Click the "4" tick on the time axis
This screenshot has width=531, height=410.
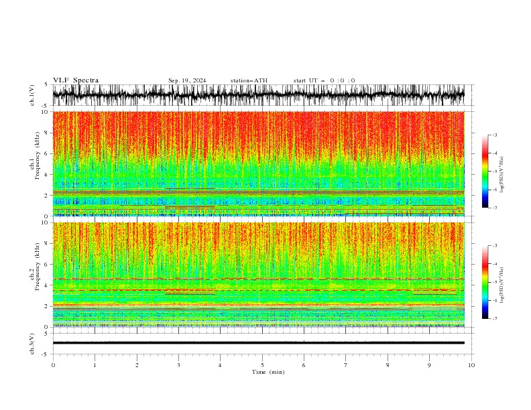(x=220, y=365)
